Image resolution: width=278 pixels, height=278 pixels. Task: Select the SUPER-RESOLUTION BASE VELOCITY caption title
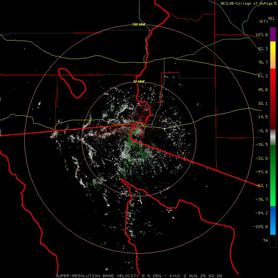click(98, 276)
